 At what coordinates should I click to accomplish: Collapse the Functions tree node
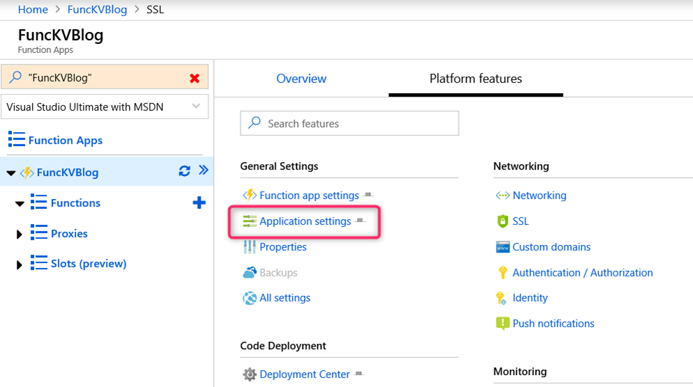click(x=20, y=203)
